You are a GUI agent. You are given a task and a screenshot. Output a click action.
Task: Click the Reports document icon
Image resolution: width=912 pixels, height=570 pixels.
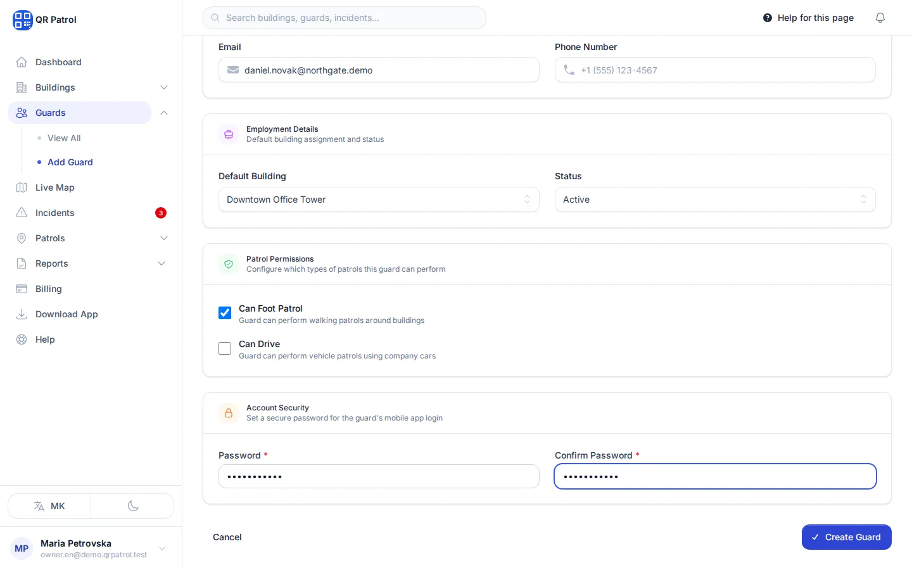pos(22,263)
